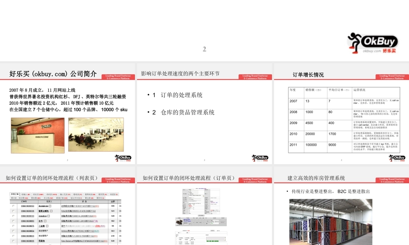
Task: Switch to the 所有订单 tab
Action: 14,194
